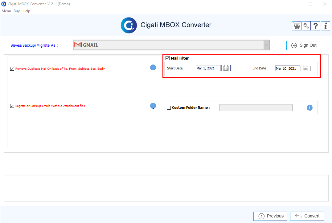Click the Cigati logo in header

129,25
